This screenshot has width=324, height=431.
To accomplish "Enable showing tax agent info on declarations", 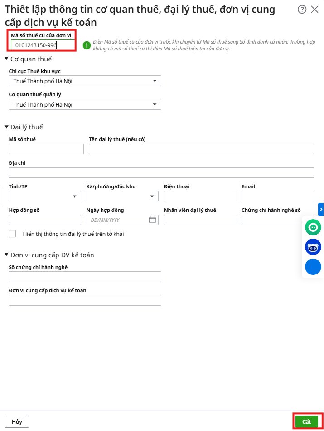I will pyautogui.click(x=13, y=234).
